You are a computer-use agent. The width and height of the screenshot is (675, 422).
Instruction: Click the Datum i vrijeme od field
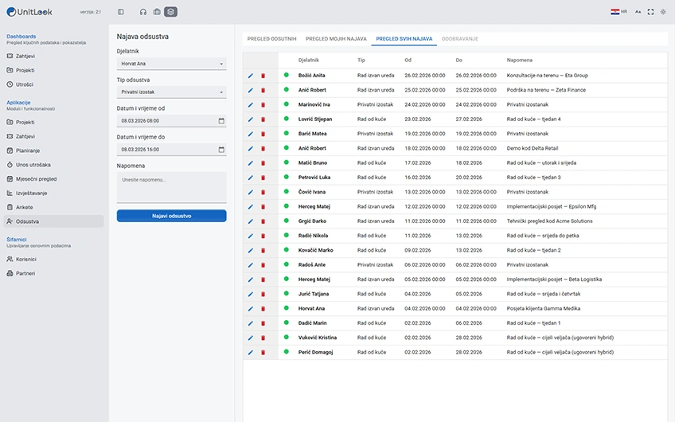[x=171, y=121]
